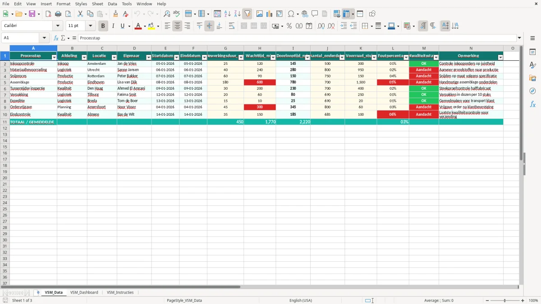Increase the indent

[344, 26]
